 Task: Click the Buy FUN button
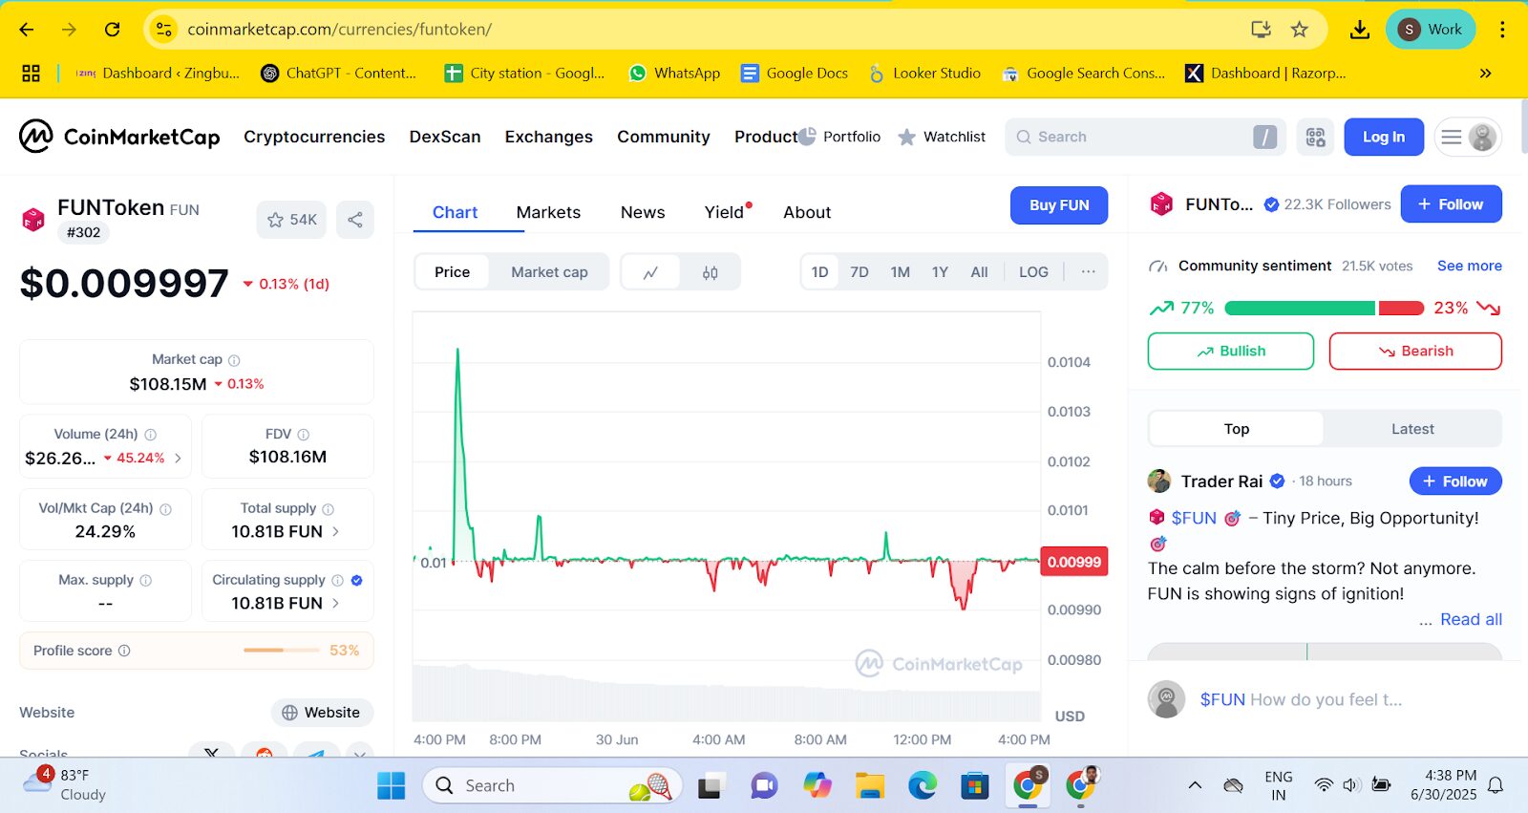point(1058,205)
